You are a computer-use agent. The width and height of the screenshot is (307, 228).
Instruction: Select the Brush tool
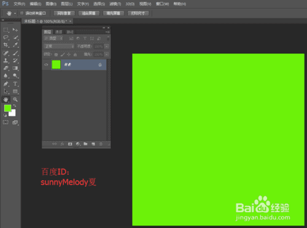pos(15,53)
